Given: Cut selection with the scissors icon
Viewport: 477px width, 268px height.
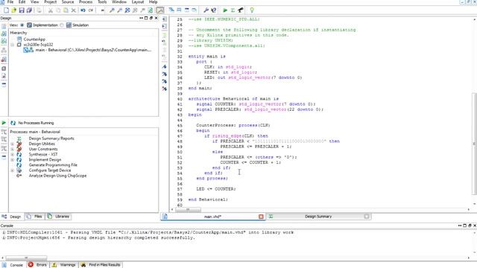Looking at the screenshot, I should pos(51,10).
